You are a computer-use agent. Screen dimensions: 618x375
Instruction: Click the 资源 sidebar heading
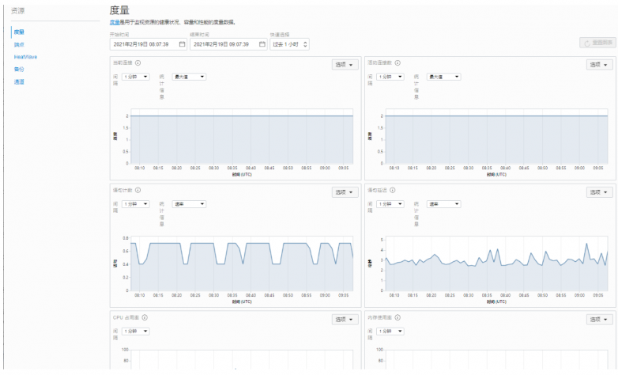(x=17, y=10)
